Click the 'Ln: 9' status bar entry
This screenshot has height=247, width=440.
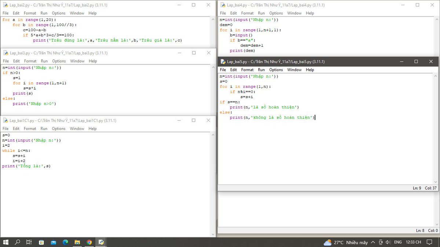(x=417, y=188)
